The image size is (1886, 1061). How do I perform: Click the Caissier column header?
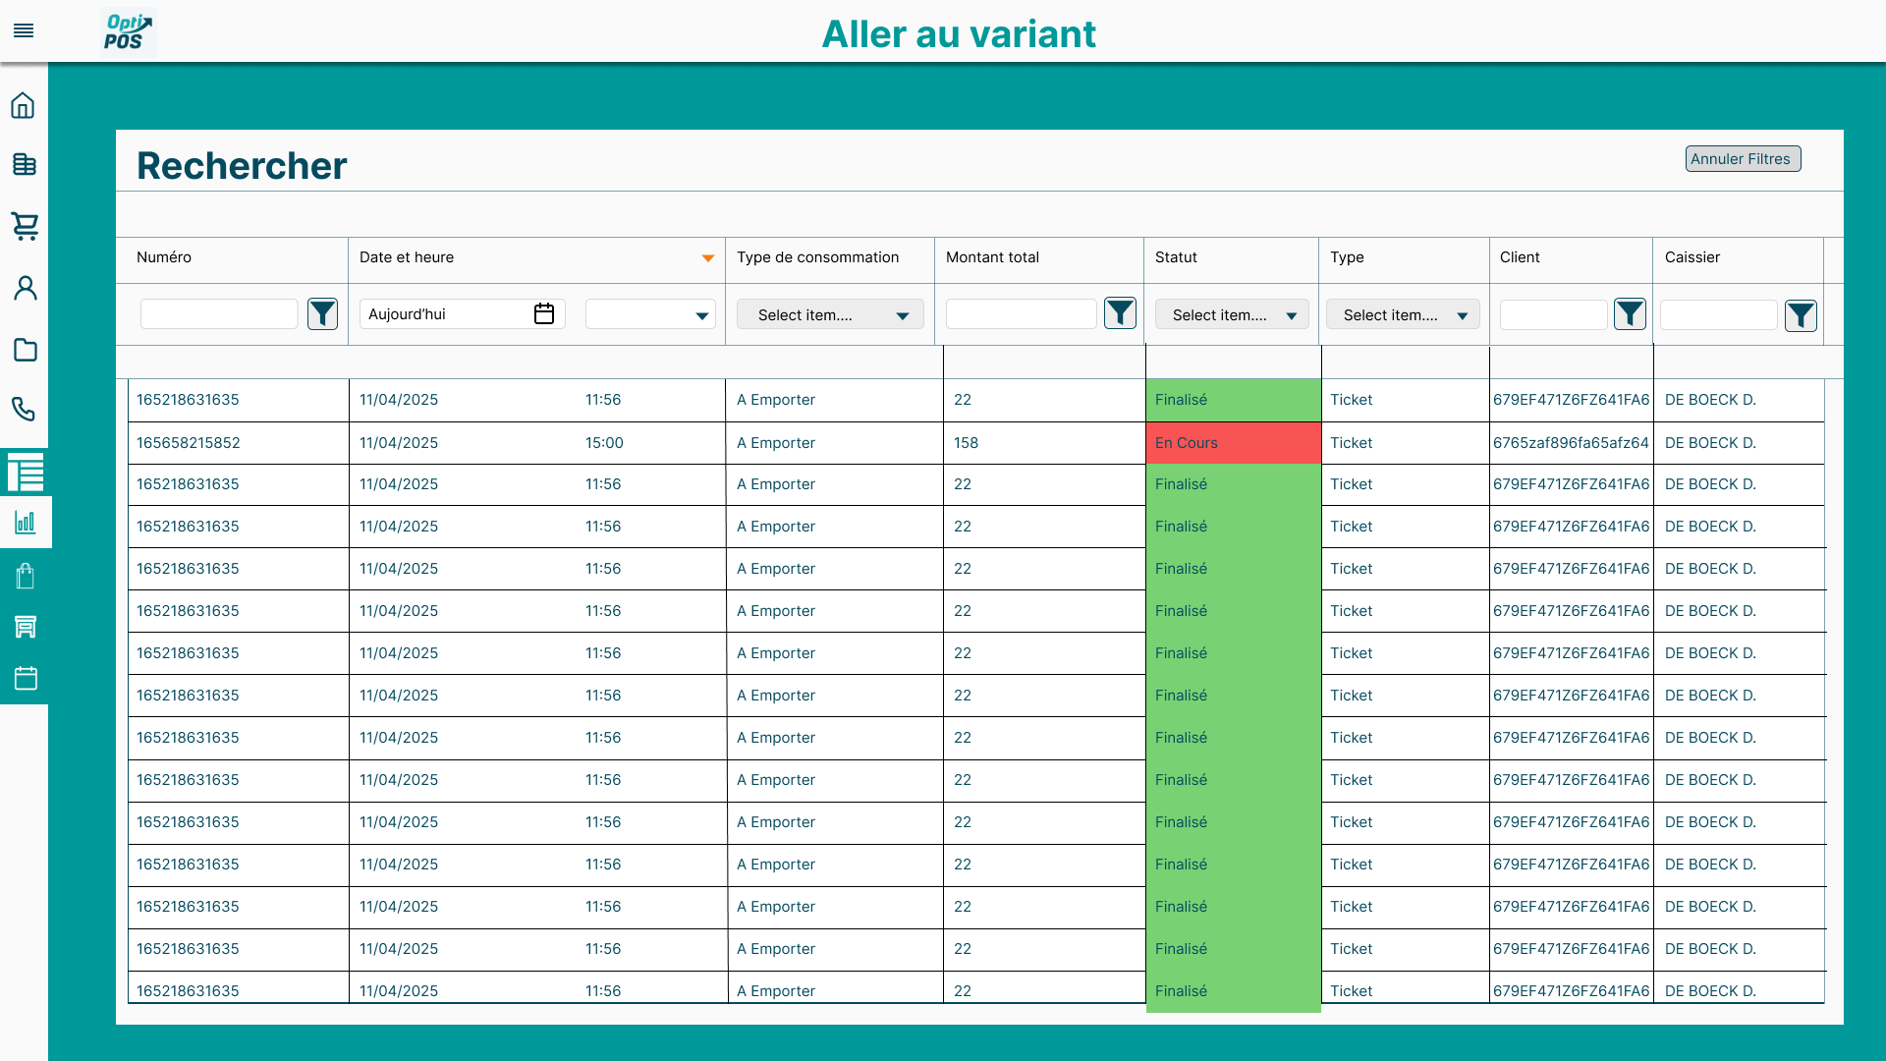pyautogui.click(x=1692, y=257)
